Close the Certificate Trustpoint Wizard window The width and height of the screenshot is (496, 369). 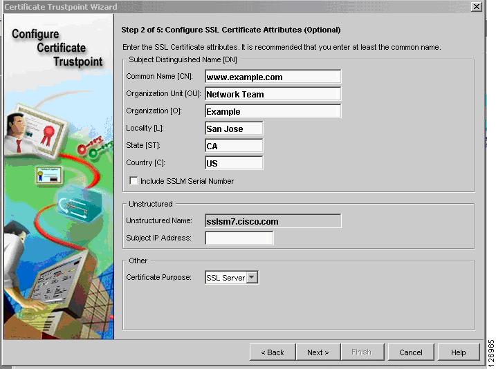[476, 7]
